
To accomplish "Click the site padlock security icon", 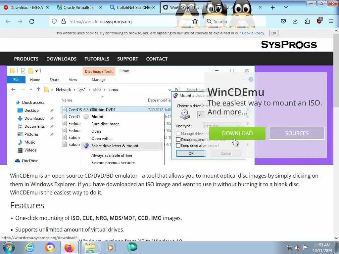I will pos(63,21).
